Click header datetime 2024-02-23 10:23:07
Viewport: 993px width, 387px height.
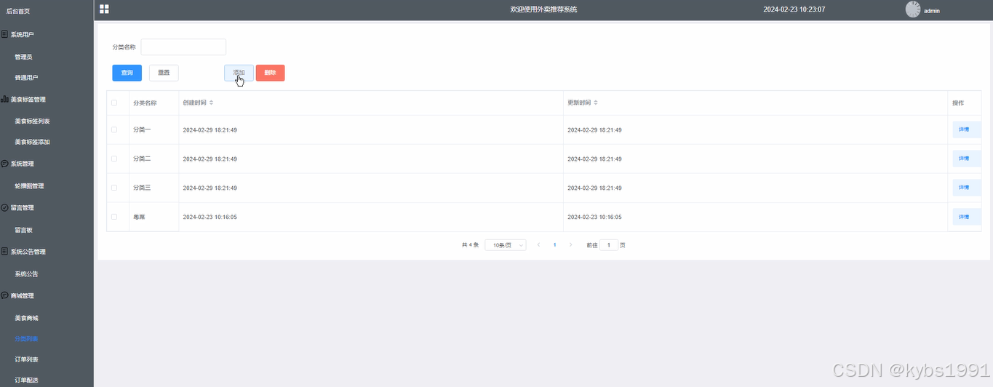(x=794, y=9)
